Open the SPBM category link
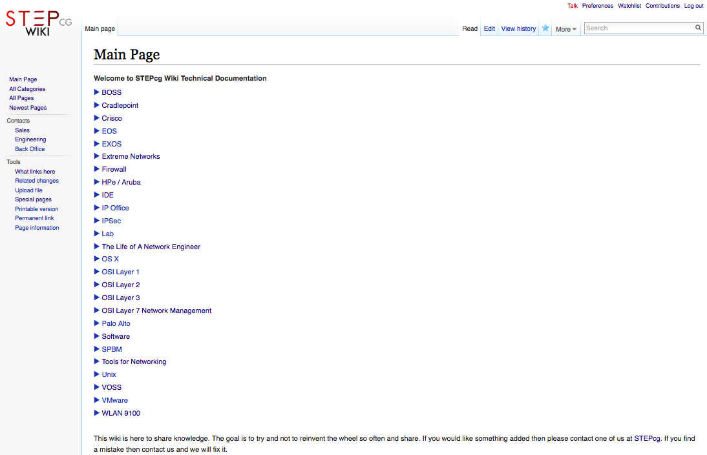The image size is (707, 455). [x=112, y=349]
